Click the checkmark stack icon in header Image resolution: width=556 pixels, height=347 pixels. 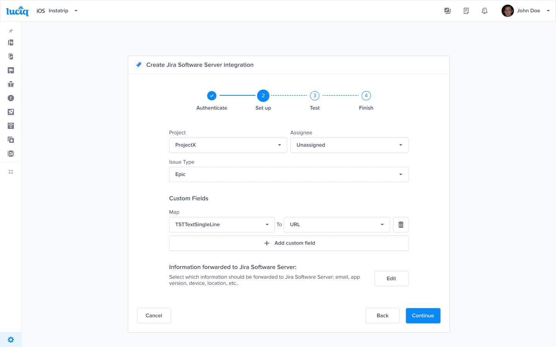[x=448, y=11]
